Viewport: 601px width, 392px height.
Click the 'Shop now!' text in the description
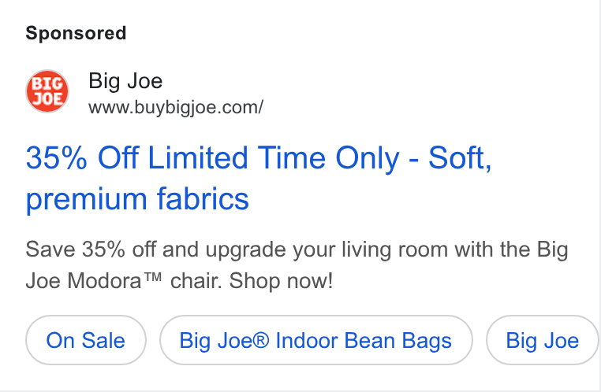pyautogui.click(x=281, y=281)
